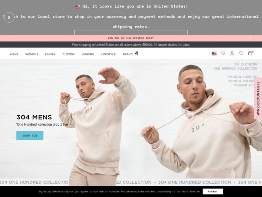Open the wishlist heart icon
The width and height of the screenshot is (262, 197).
(x=223, y=54)
